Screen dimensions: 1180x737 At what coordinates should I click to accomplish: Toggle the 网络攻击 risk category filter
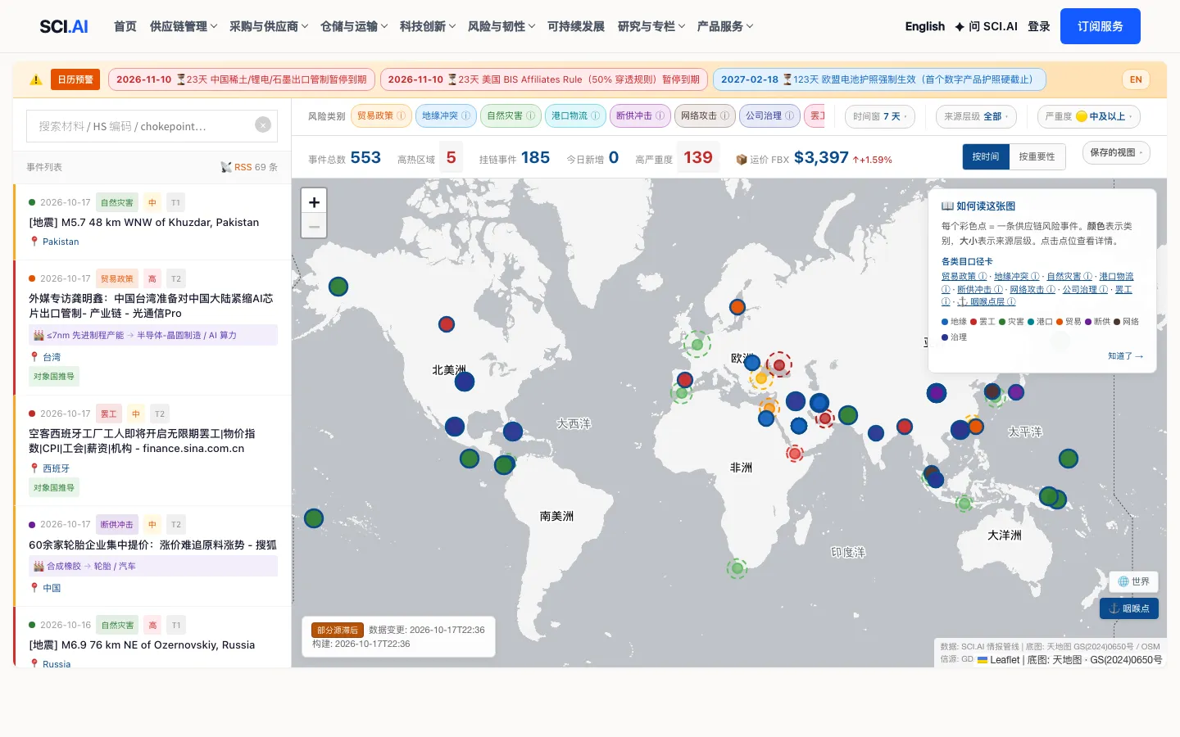click(705, 116)
